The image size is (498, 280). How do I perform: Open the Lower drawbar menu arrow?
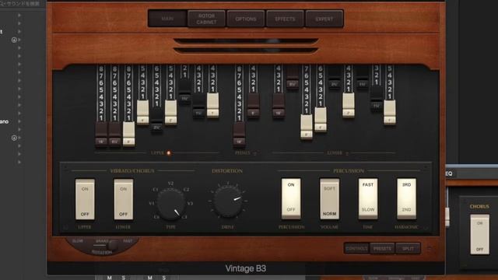(x=347, y=153)
